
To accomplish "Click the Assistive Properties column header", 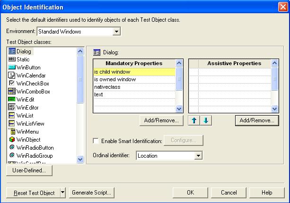I will point(234,63).
